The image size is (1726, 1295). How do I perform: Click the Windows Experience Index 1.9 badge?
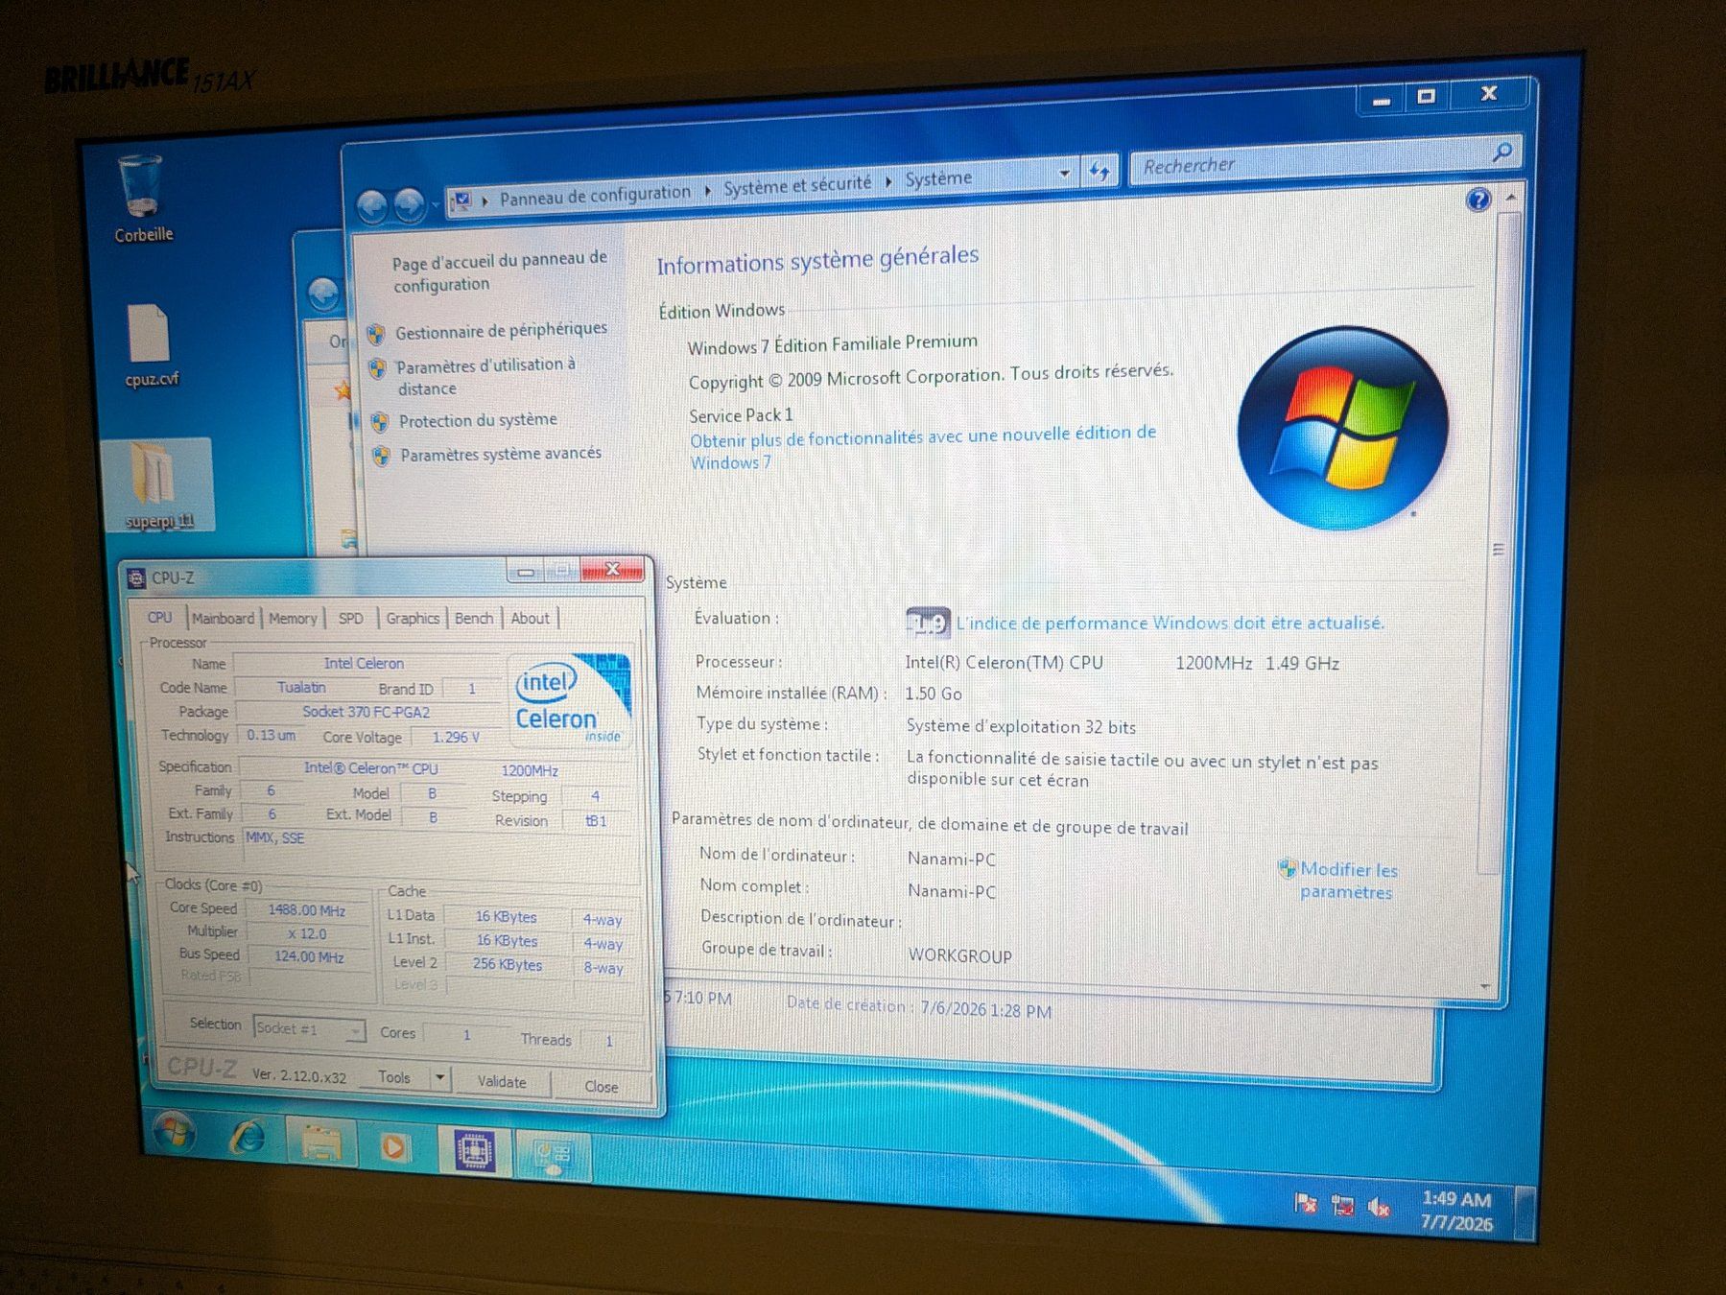(x=927, y=624)
